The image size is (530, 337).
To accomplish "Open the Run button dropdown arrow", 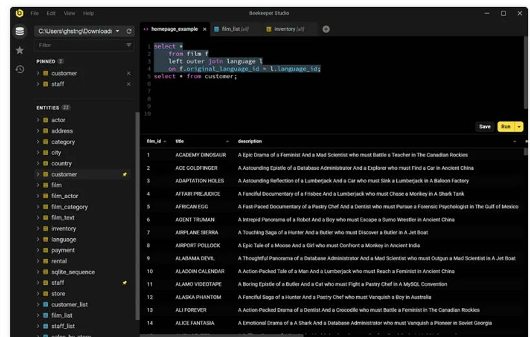I will [x=519, y=127].
